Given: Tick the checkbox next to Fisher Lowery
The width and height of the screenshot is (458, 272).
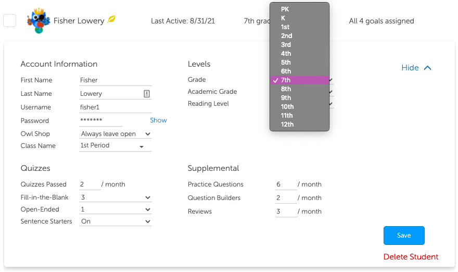Looking at the screenshot, I should coord(10,21).
